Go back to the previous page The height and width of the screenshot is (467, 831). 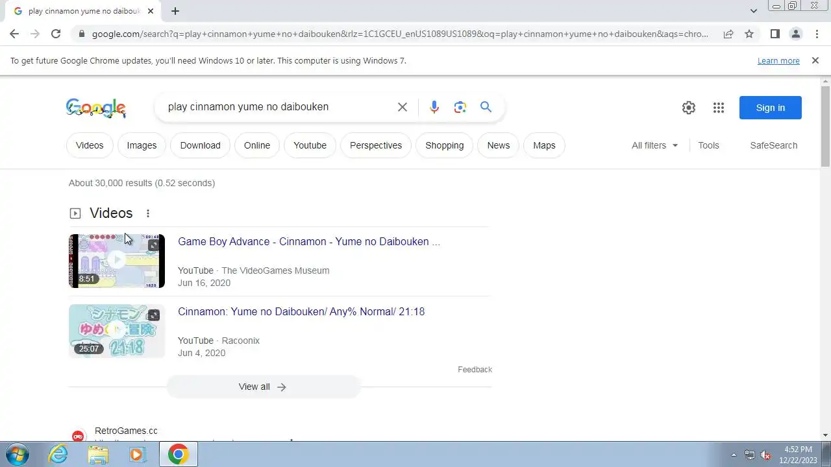[x=14, y=34]
